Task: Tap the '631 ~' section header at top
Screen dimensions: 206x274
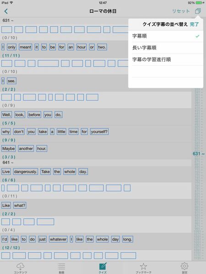Action: pos(8,21)
